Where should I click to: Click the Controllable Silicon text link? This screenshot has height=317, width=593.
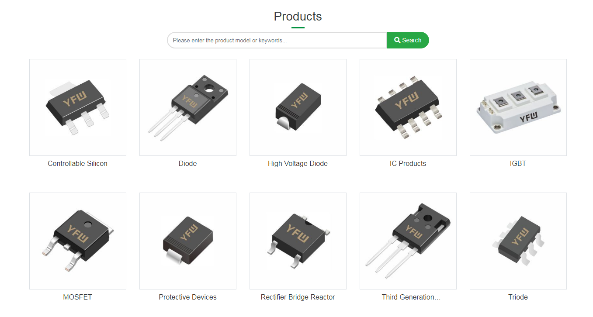[78, 164]
